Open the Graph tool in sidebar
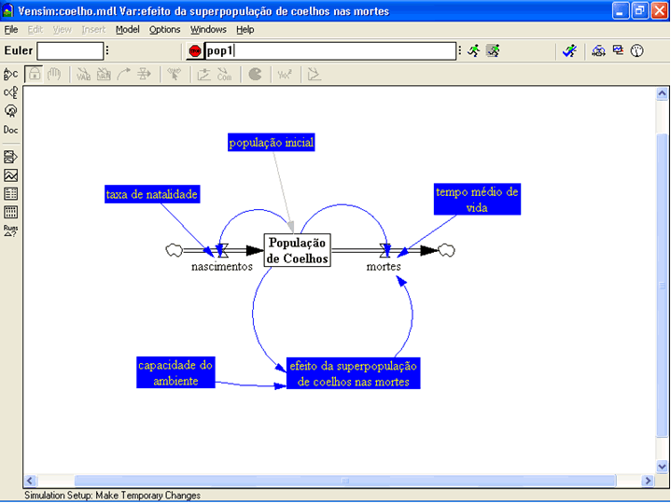The height and width of the screenshot is (503, 671). [x=11, y=175]
